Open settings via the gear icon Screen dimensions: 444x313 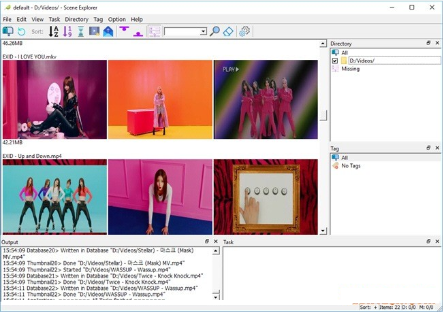[244, 31]
